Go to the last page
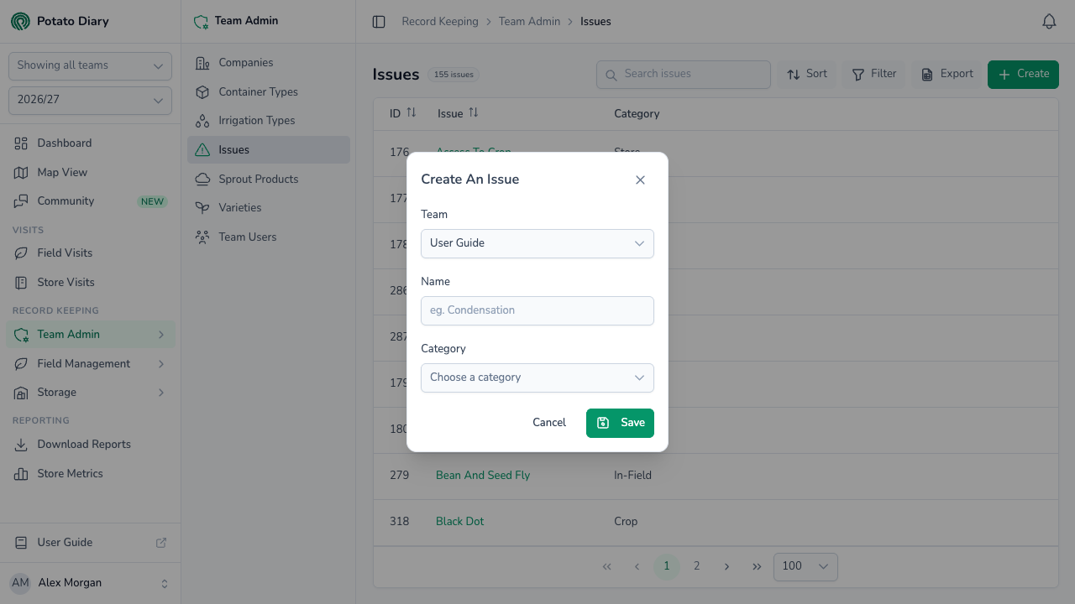 [757, 566]
